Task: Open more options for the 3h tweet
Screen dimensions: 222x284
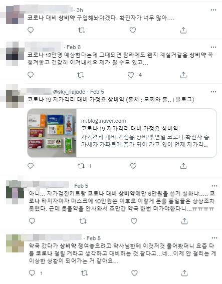Action: click(x=213, y=10)
